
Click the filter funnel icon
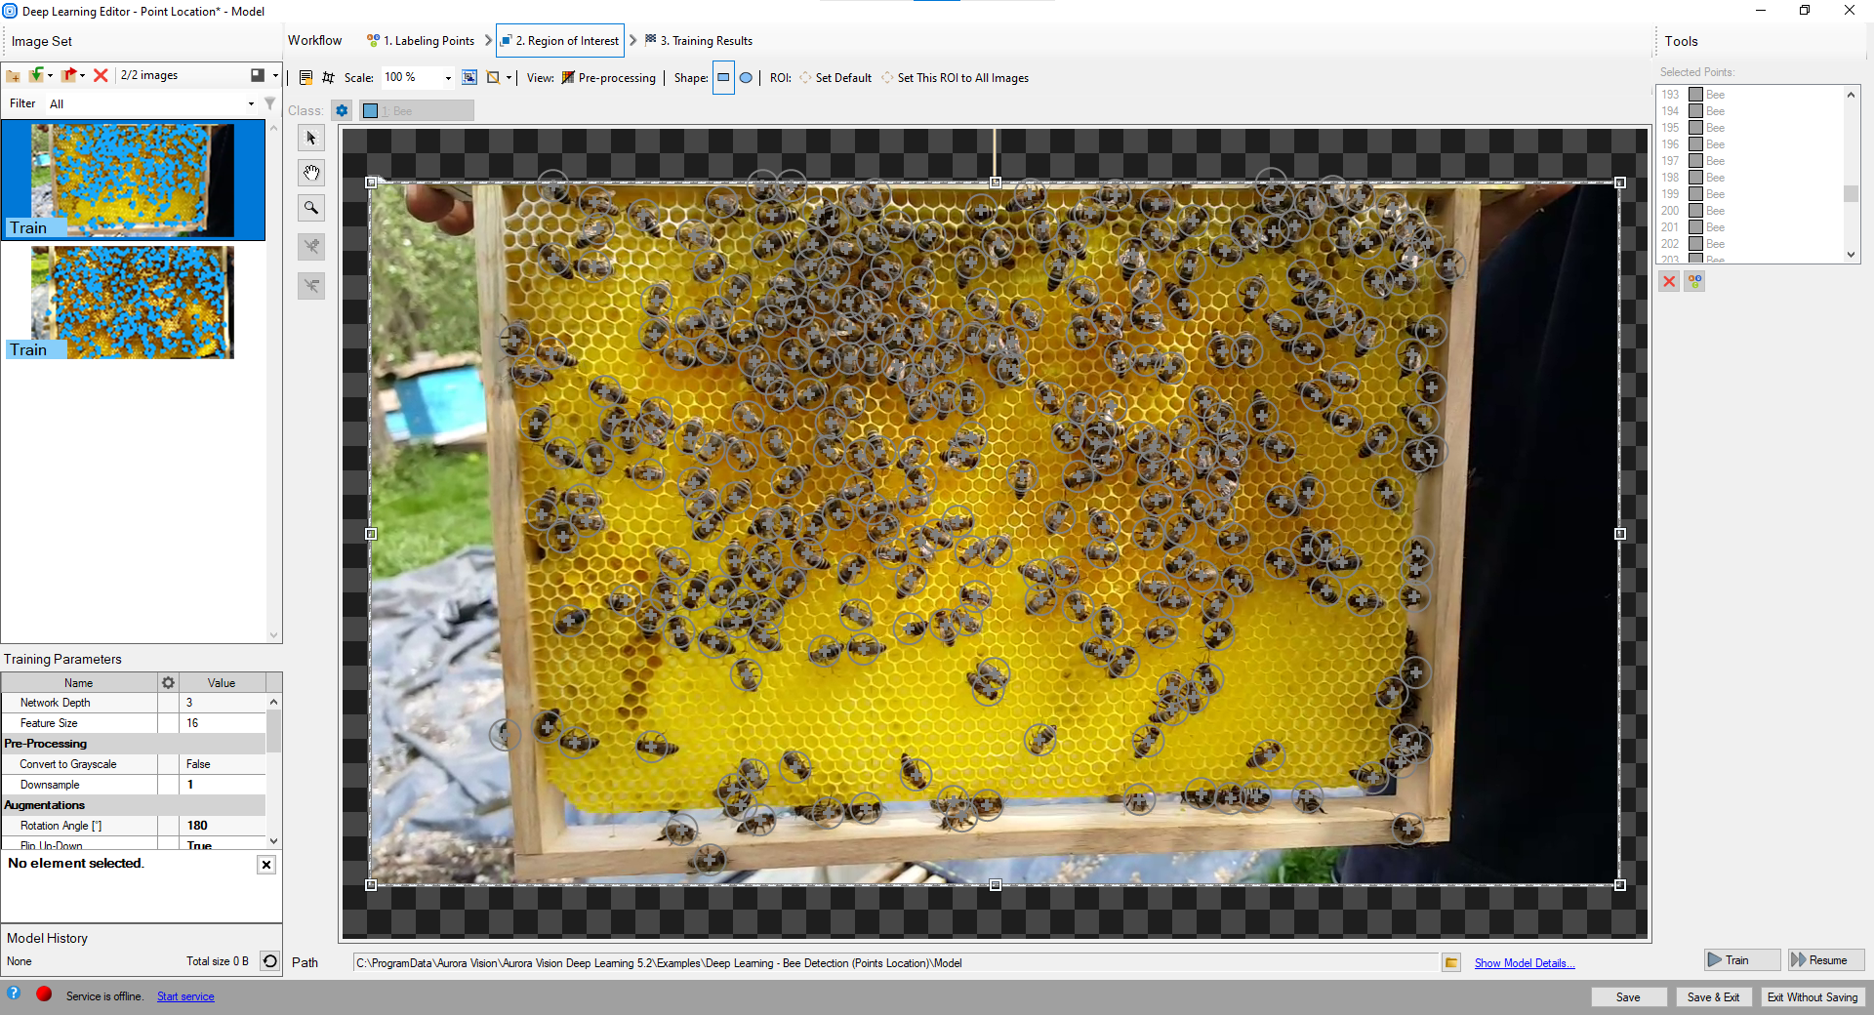coord(269,103)
